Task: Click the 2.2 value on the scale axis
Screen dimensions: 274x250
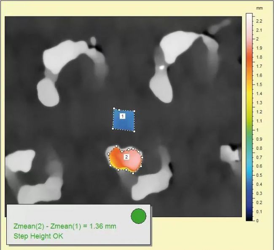Action: click(260, 21)
